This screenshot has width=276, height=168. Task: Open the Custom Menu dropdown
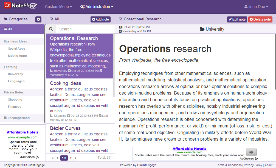pyautogui.click(x=58, y=7)
